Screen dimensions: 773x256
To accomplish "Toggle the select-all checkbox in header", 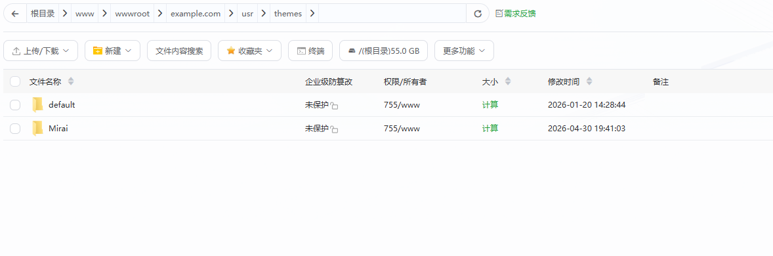I will click(15, 81).
